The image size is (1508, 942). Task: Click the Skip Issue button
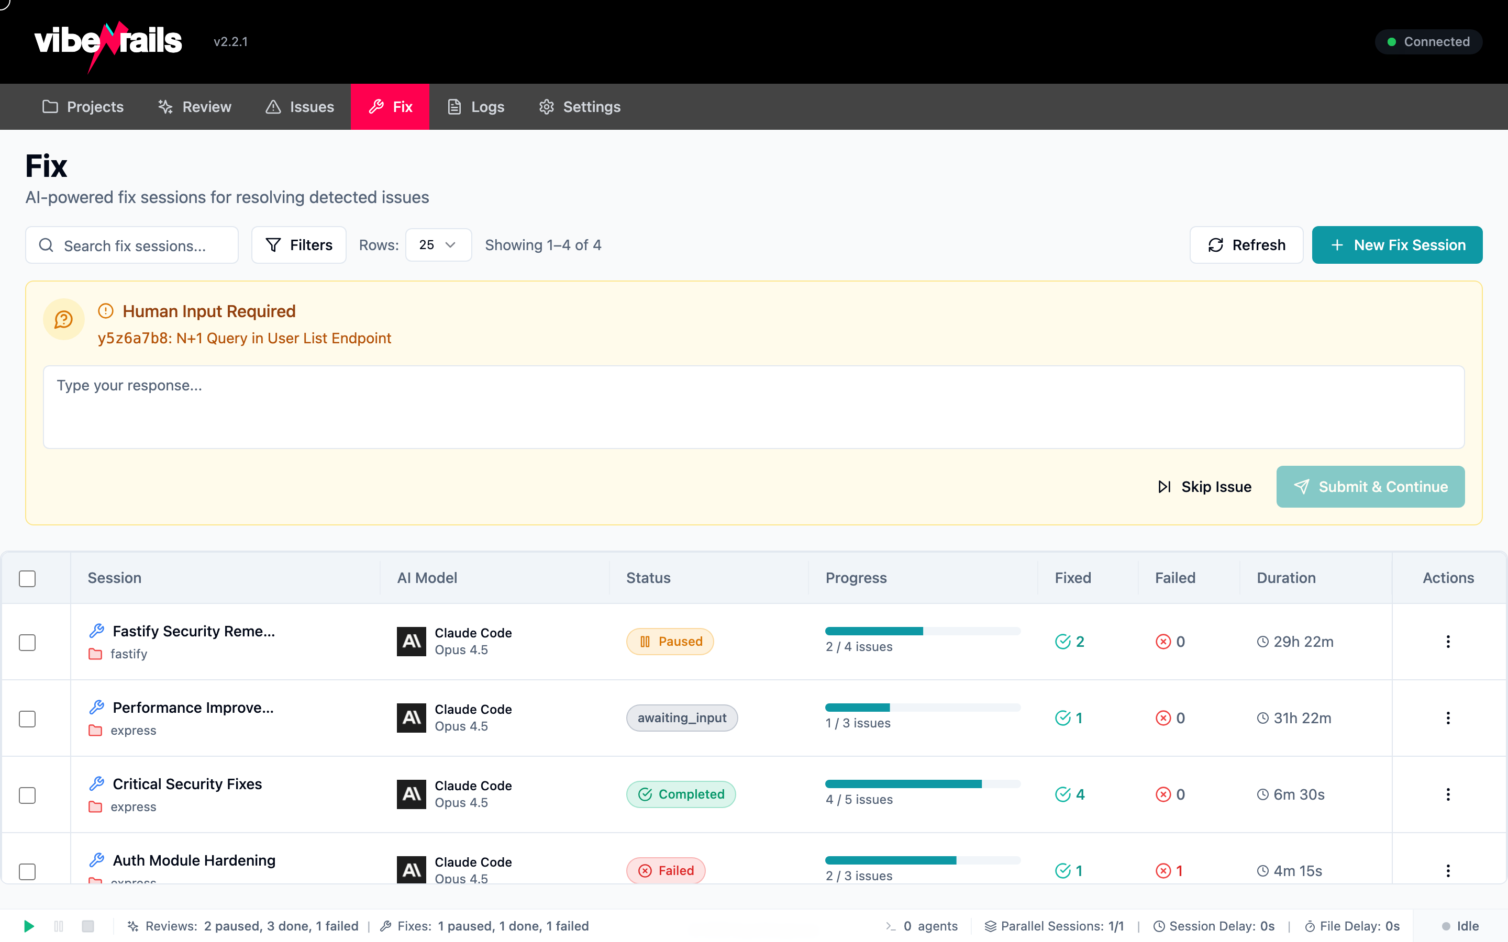tap(1204, 487)
